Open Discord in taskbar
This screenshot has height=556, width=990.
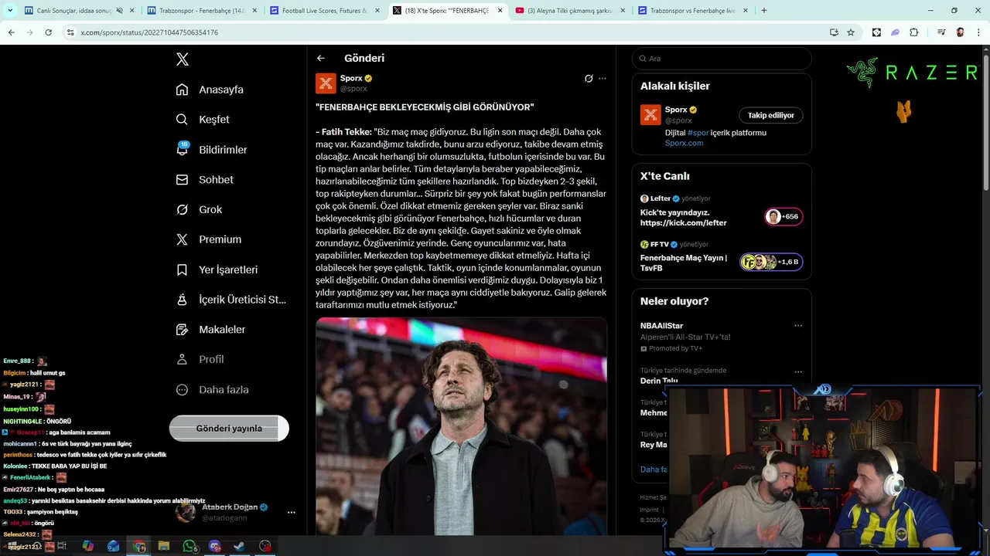tap(215, 546)
